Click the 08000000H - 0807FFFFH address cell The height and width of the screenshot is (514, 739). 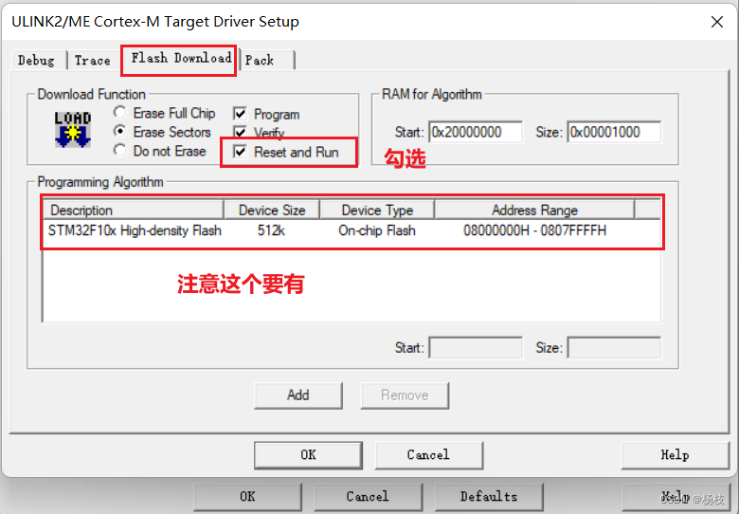tap(534, 230)
